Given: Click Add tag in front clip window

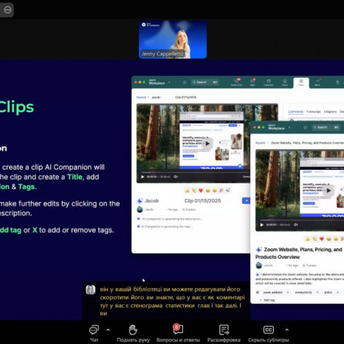Looking at the screenshot, I should tap(267, 300).
